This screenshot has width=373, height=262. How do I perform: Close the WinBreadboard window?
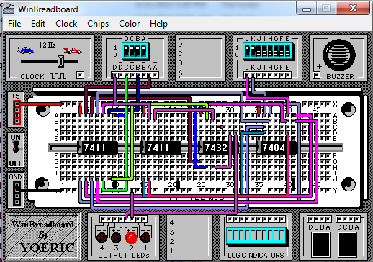(x=353, y=9)
